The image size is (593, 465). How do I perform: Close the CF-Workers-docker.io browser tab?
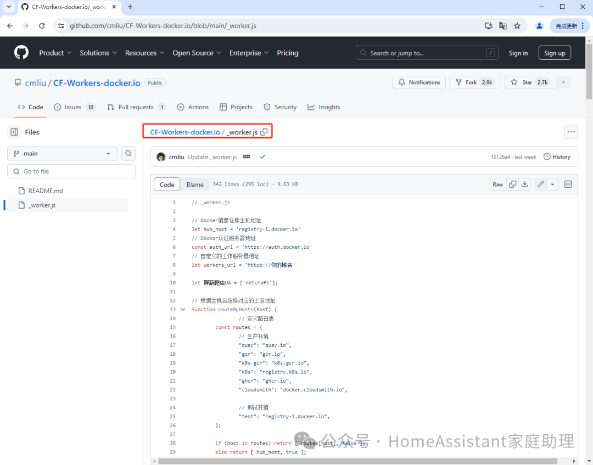coord(114,7)
